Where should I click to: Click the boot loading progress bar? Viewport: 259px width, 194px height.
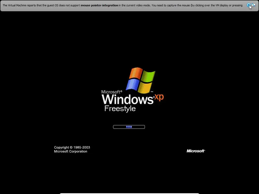129,127
